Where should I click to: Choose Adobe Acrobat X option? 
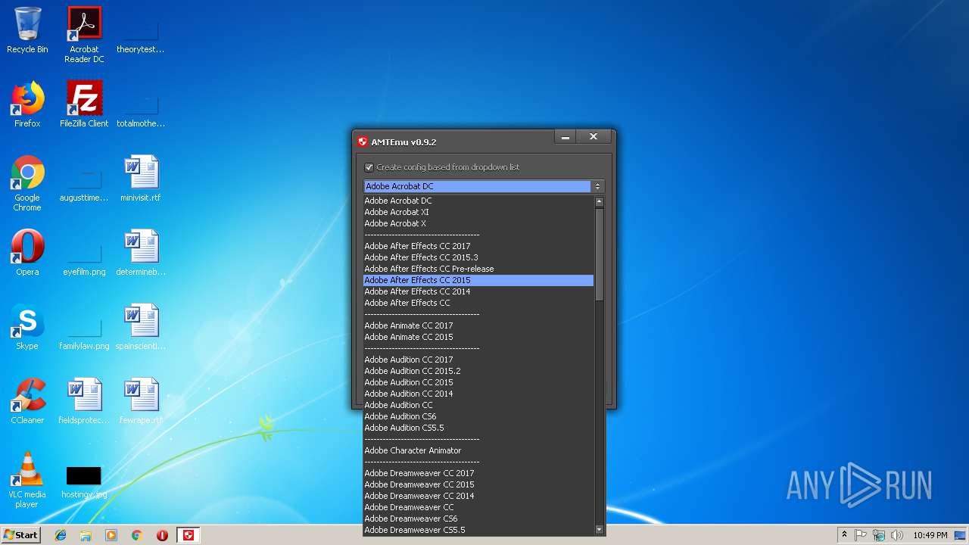(x=478, y=223)
